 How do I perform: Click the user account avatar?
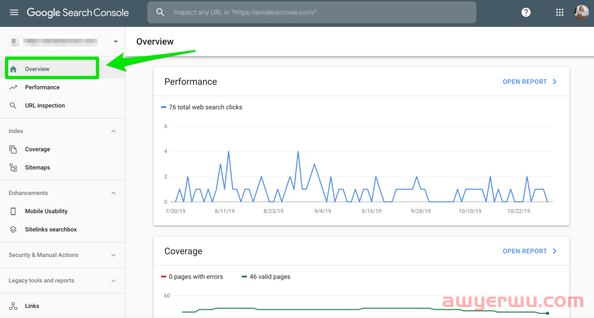click(581, 12)
